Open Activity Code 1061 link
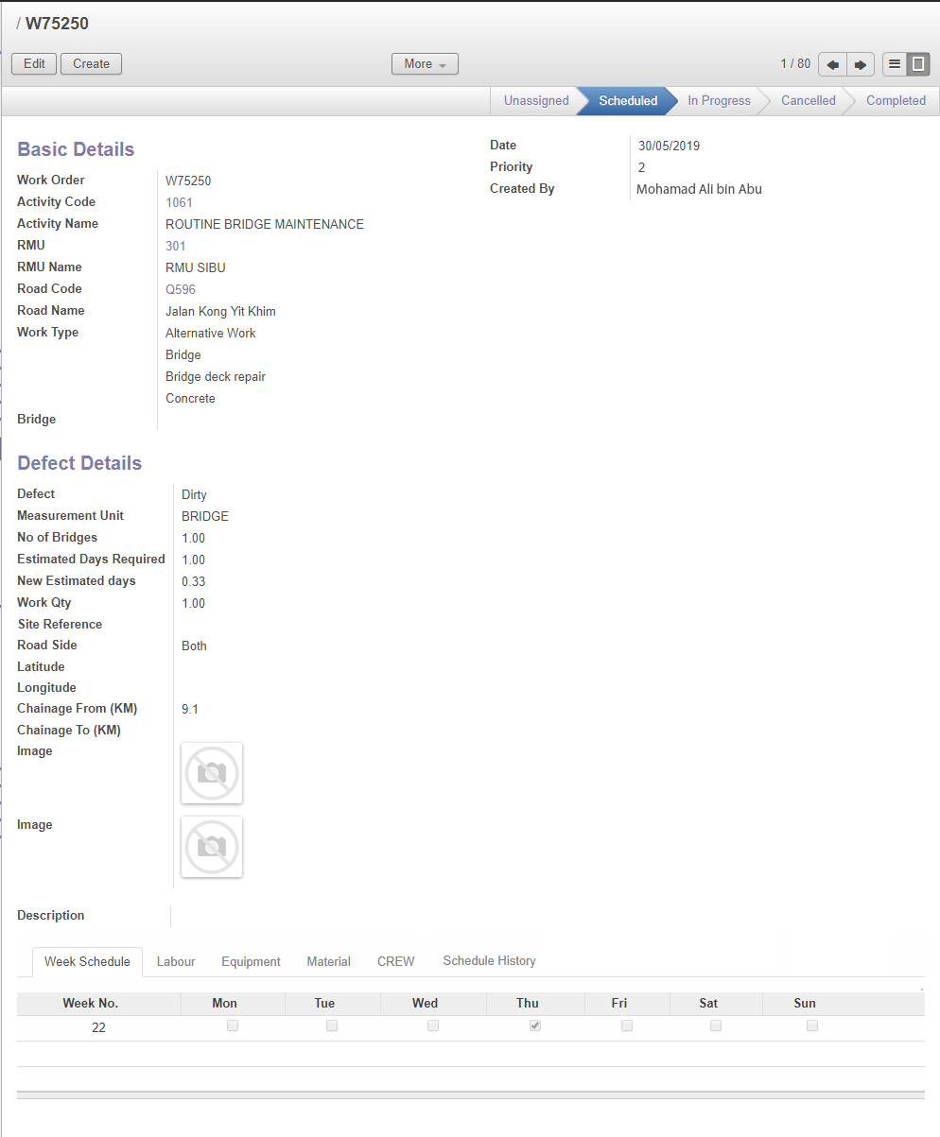 [179, 202]
